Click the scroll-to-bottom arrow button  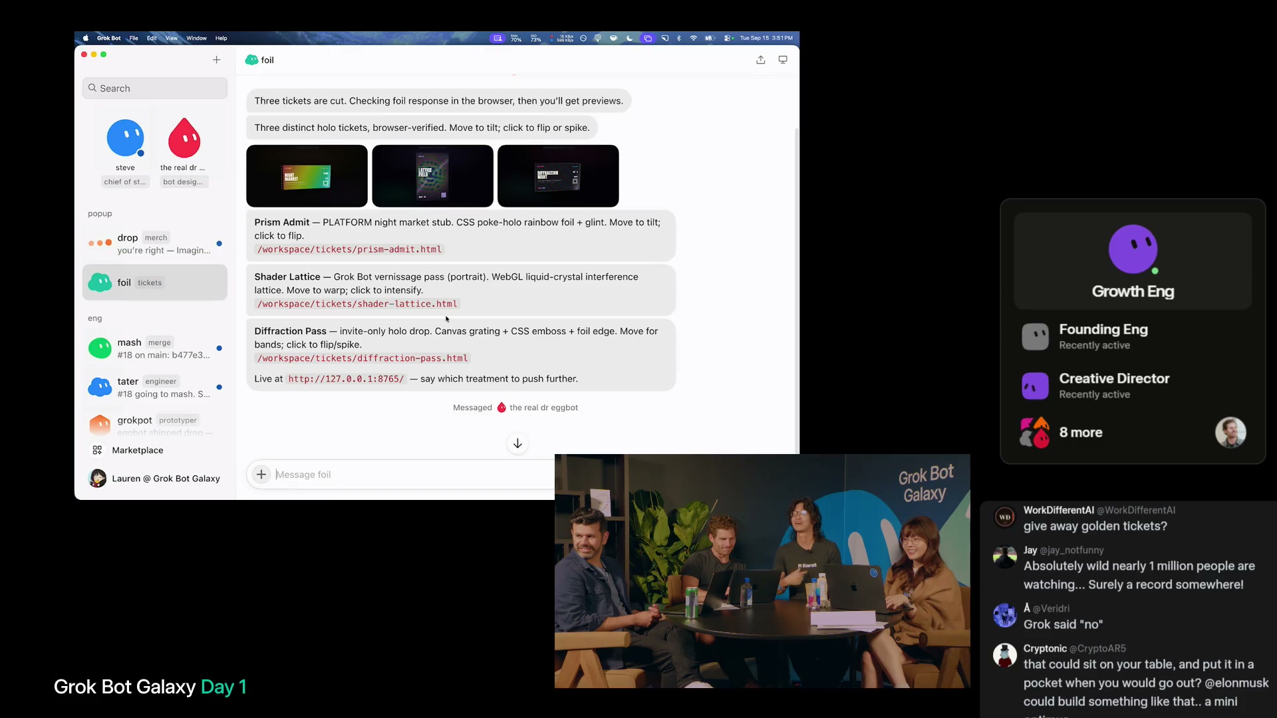(517, 444)
